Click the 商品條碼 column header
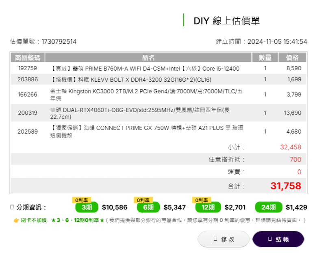317x257 pixels. click(x=28, y=57)
